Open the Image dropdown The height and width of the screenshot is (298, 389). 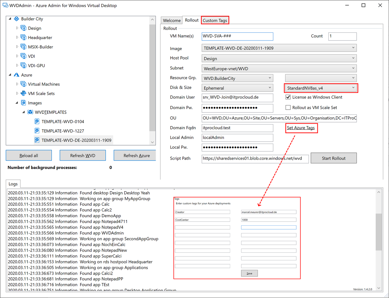(x=279, y=48)
